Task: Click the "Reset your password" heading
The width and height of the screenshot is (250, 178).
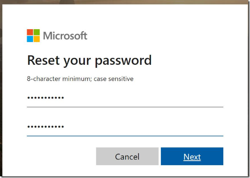Action: point(90,61)
